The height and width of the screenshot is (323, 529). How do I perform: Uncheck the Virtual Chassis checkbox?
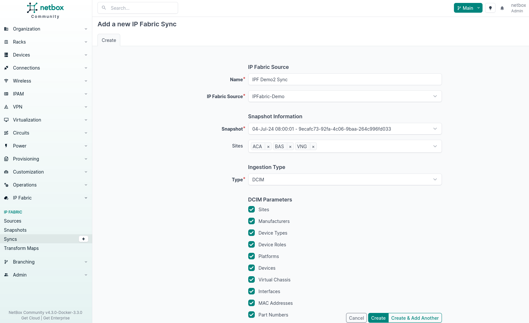(252, 279)
